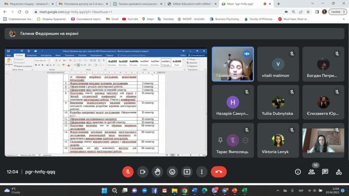Expand the hidden system tray icons
The width and height of the screenshot is (349, 196).
pos(277,191)
